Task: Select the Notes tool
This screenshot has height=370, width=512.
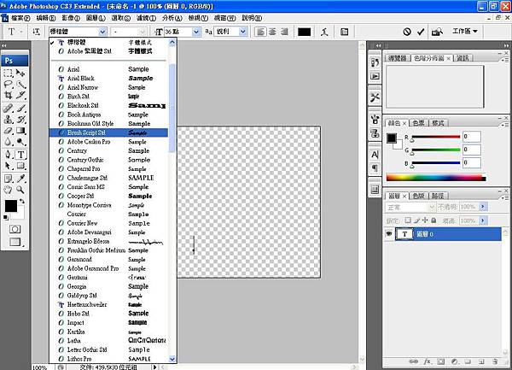Action: pyautogui.click(x=9, y=179)
